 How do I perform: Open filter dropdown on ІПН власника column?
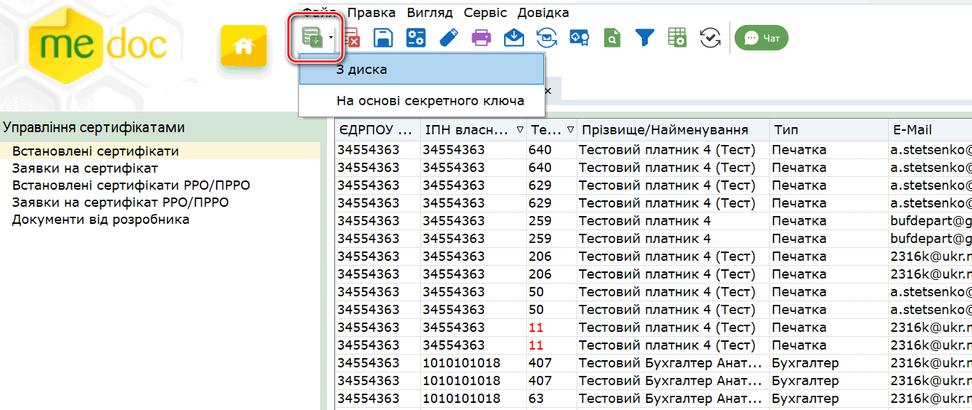click(x=518, y=130)
